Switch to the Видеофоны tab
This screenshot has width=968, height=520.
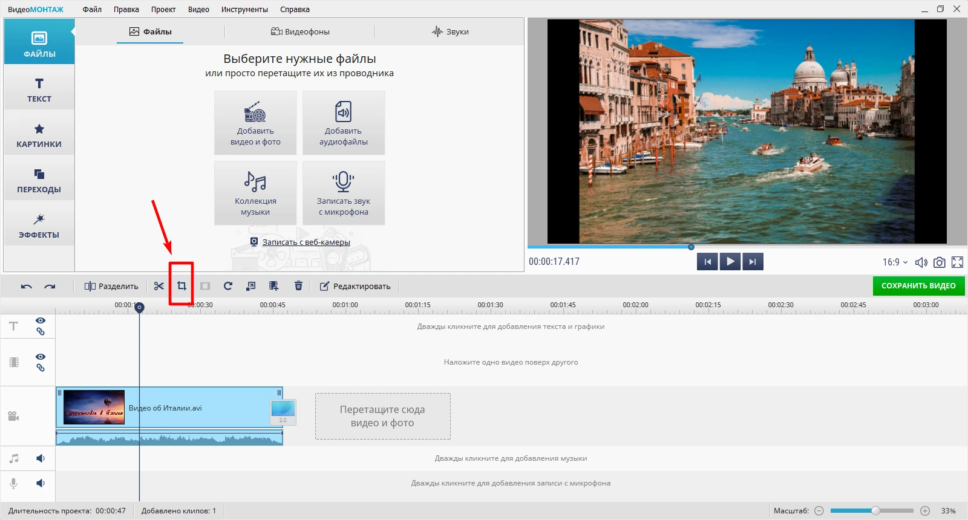click(300, 31)
